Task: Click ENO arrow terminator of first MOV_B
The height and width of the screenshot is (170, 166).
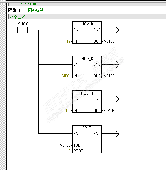Action: 118,30
